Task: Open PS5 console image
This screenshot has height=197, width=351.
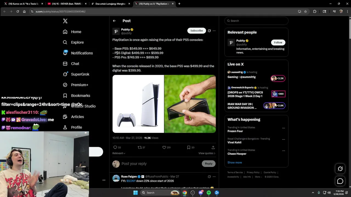Action: [x=138, y=104]
